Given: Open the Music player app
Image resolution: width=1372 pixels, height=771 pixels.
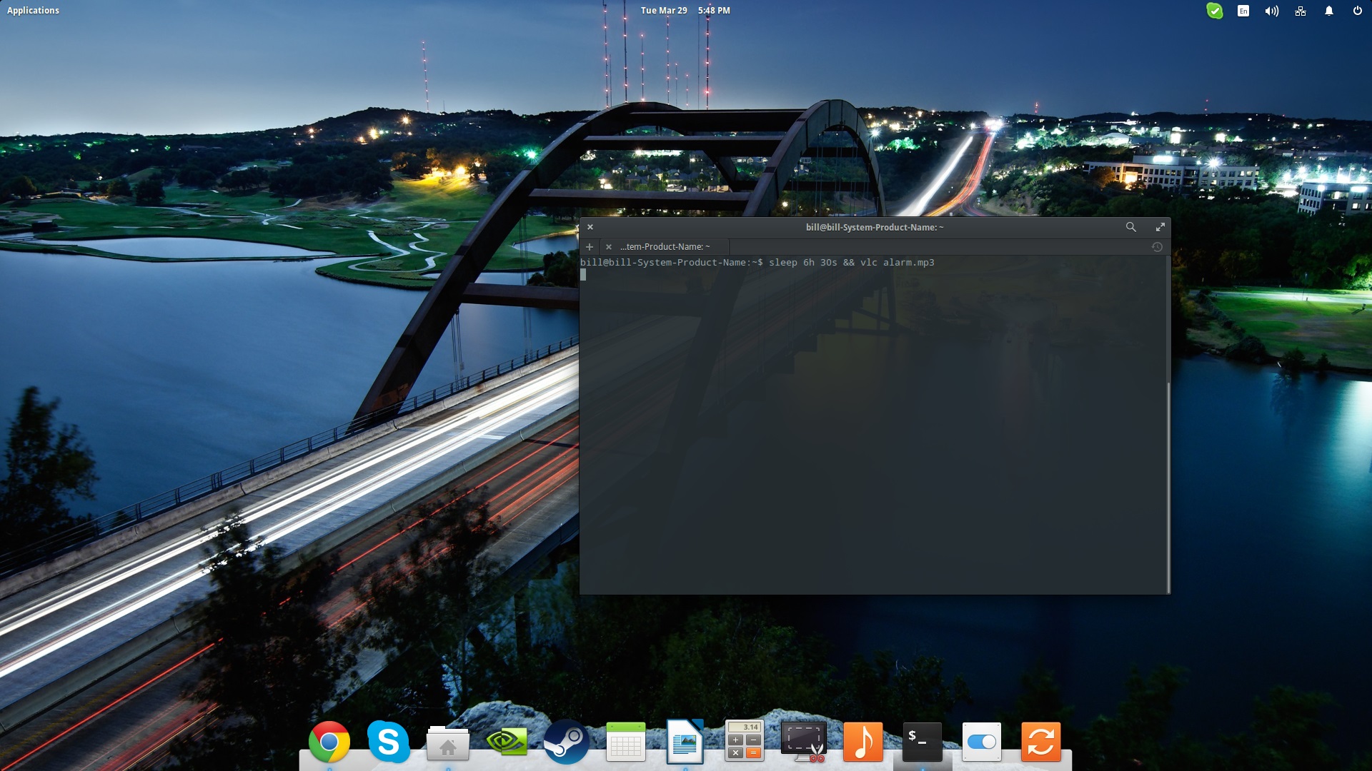Looking at the screenshot, I should (x=863, y=742).
